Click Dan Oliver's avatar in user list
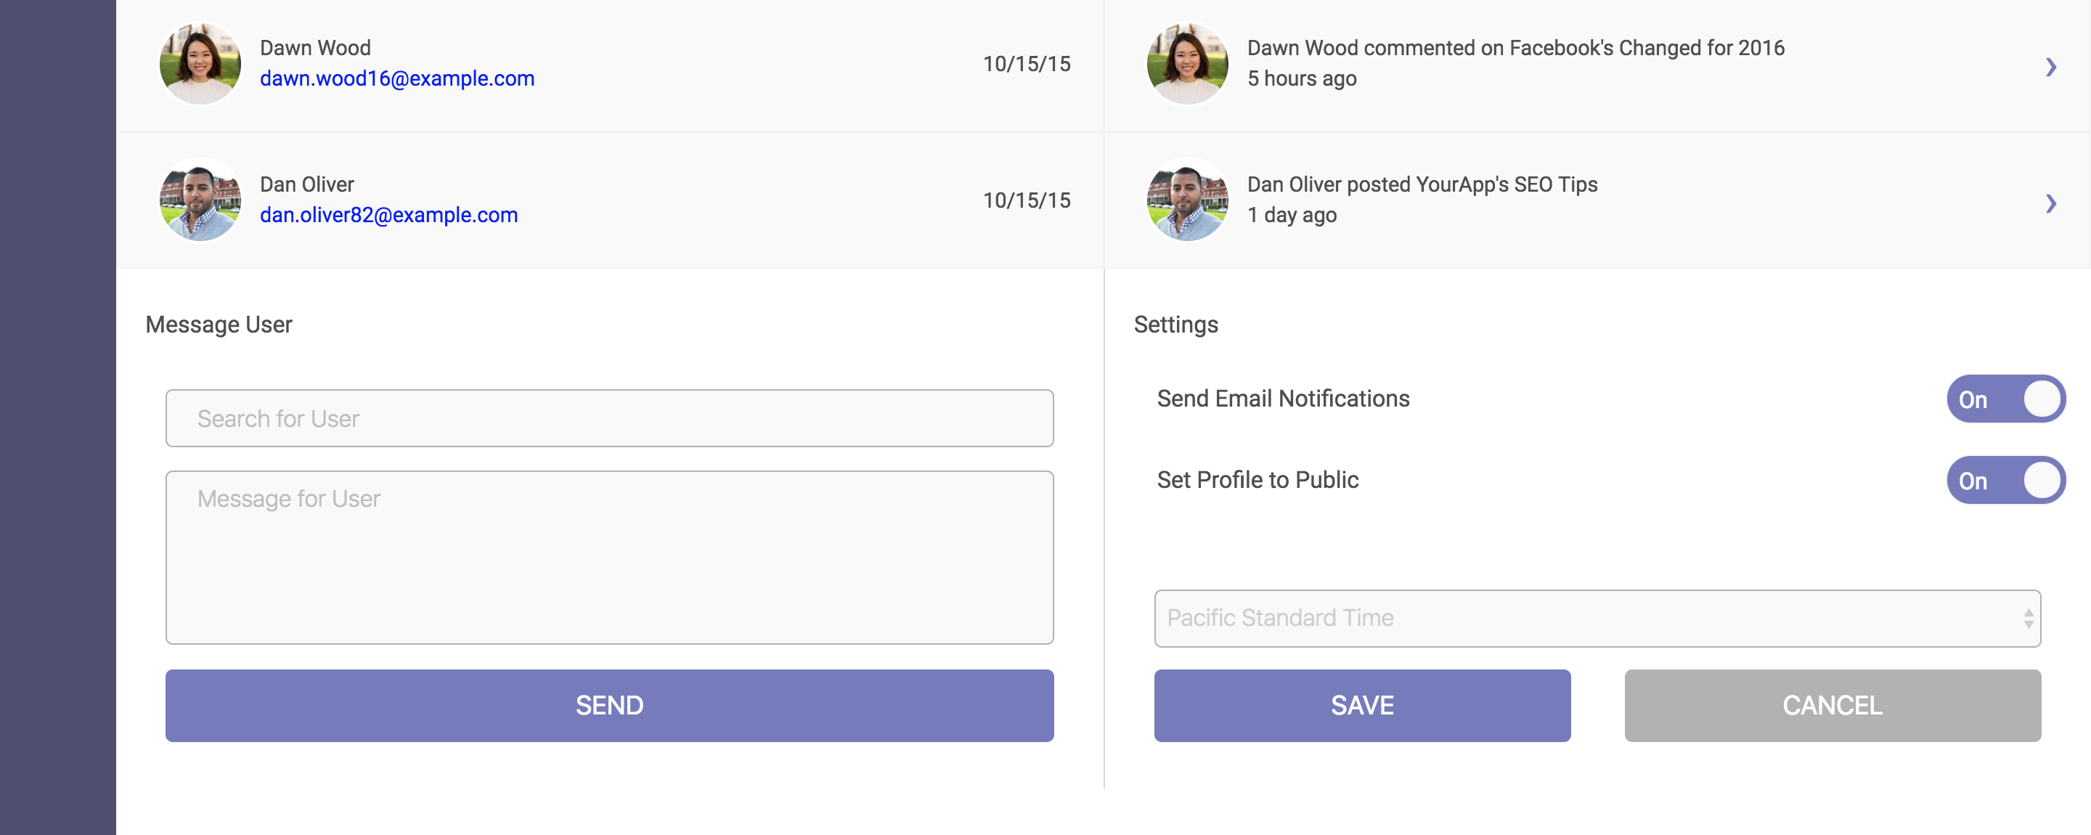The width and height of the screenshot is (2091, 835). [x=200, y=200]
